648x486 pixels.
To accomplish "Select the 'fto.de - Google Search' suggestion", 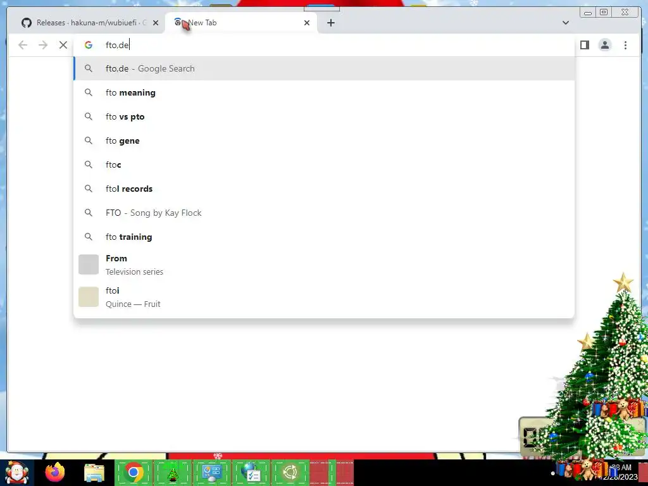I will click(325, 68).
